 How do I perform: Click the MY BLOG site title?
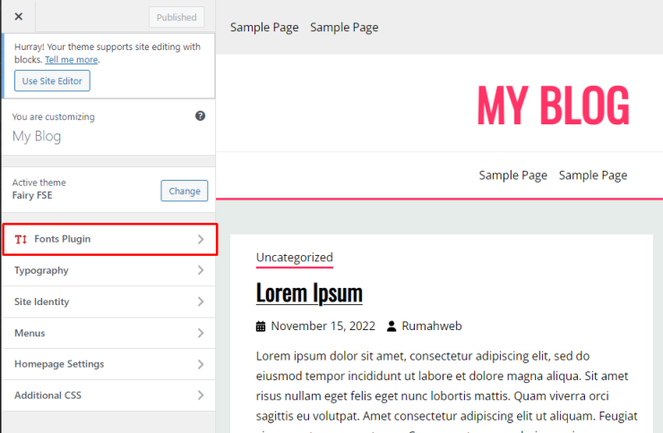(553, 105)
